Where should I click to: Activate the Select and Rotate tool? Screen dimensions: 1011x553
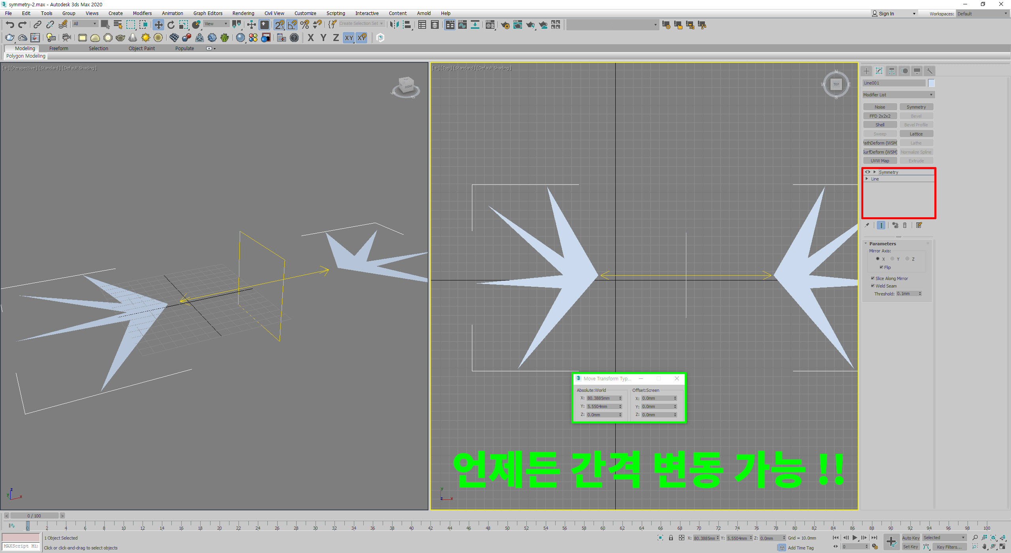171,25
